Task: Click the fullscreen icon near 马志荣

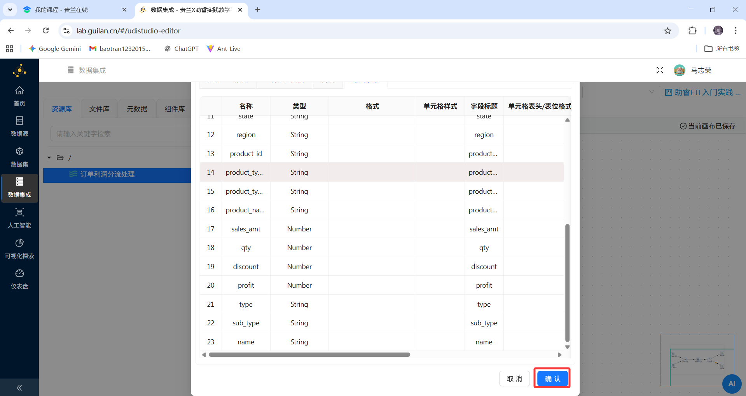Action: click(660, 70)
